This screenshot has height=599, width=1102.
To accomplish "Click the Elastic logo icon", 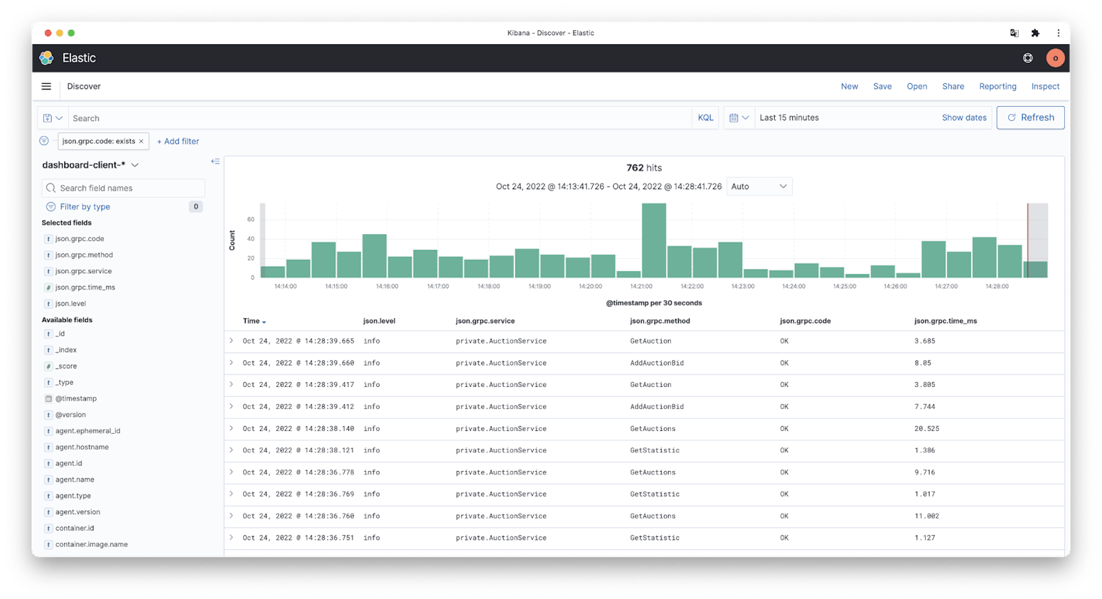I will pos(46,58).
